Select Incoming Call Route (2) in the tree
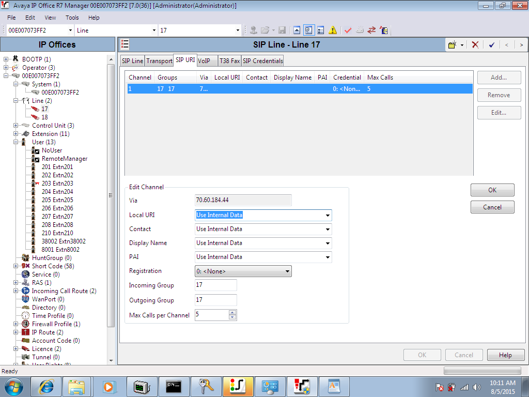529x397 pixels. 64,291
